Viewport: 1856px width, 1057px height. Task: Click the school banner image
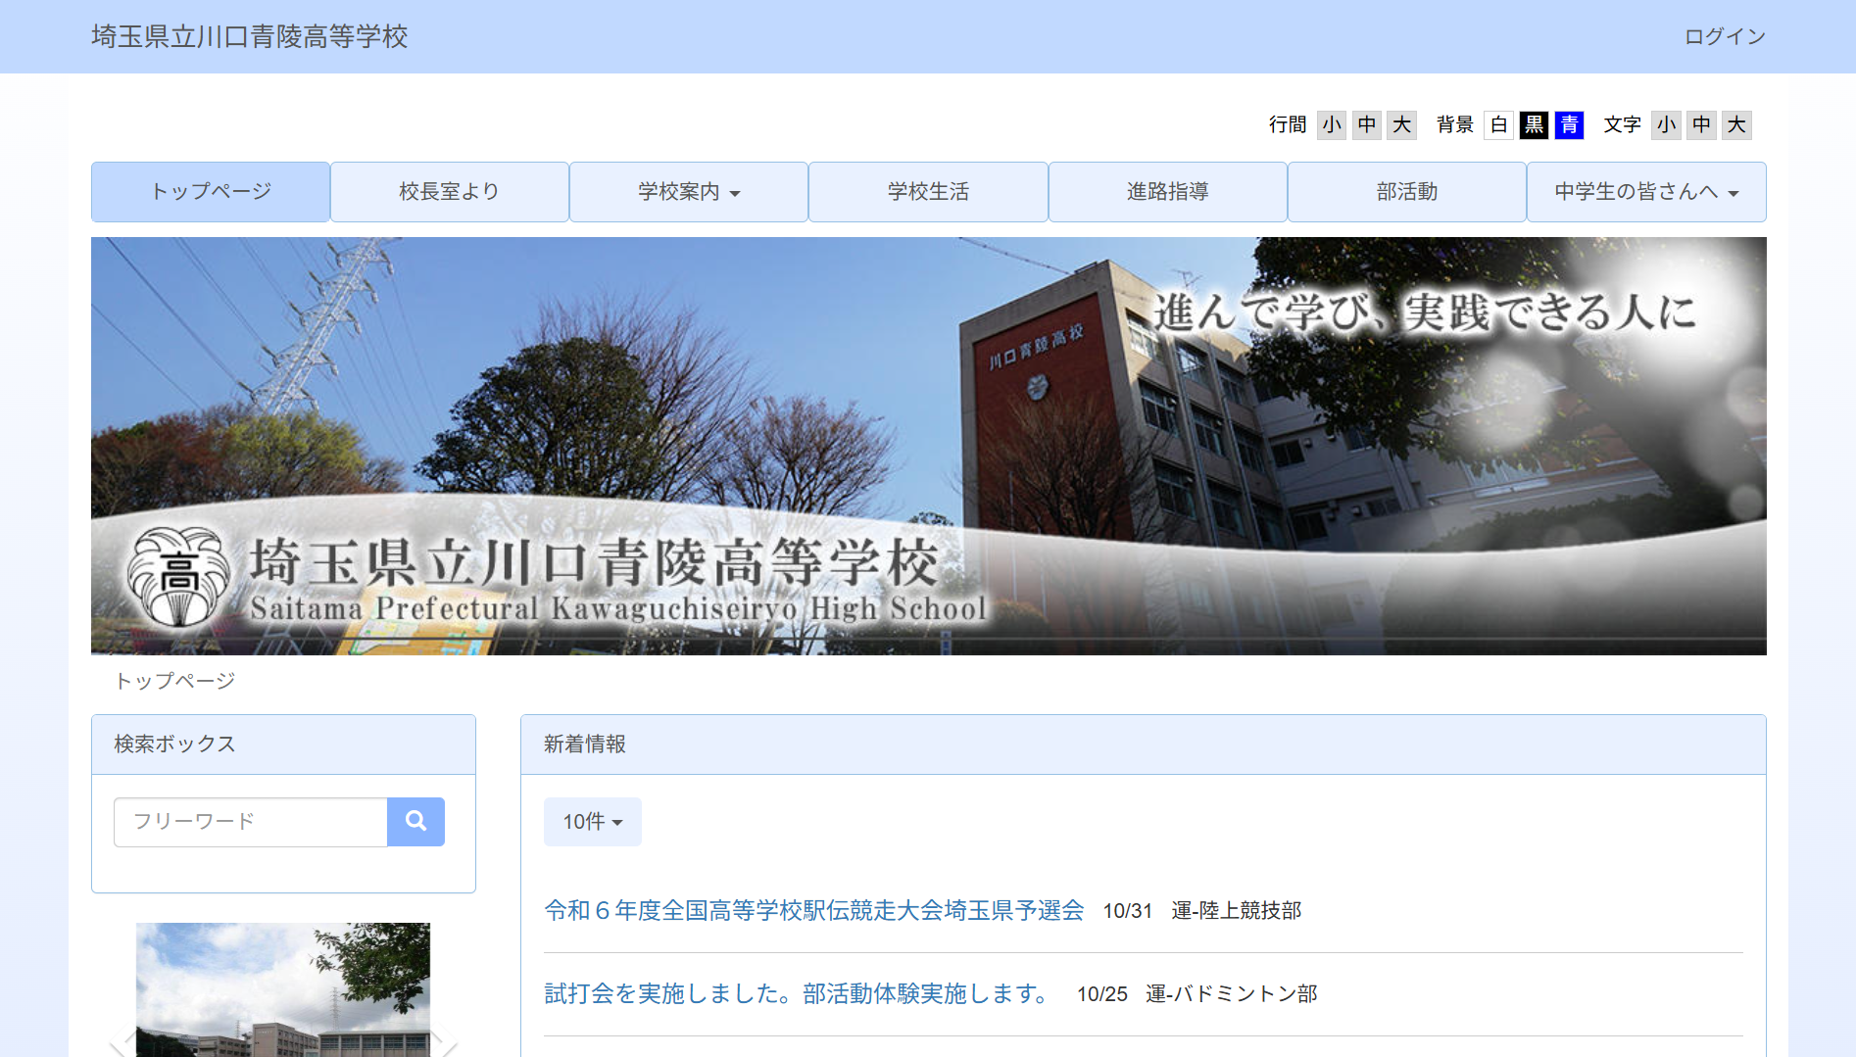(x=929, y=446)
